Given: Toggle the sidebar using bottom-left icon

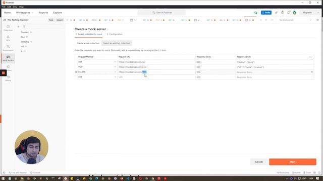Looking at the screenshot, I should tap(4, 172).
